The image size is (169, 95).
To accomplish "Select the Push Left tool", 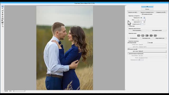I will point(2,18).
